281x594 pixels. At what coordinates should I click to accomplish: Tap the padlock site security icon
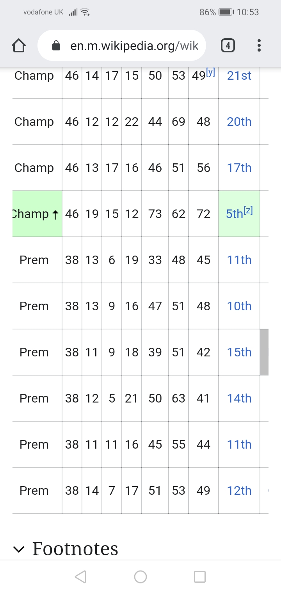click(x=56, y=46)
